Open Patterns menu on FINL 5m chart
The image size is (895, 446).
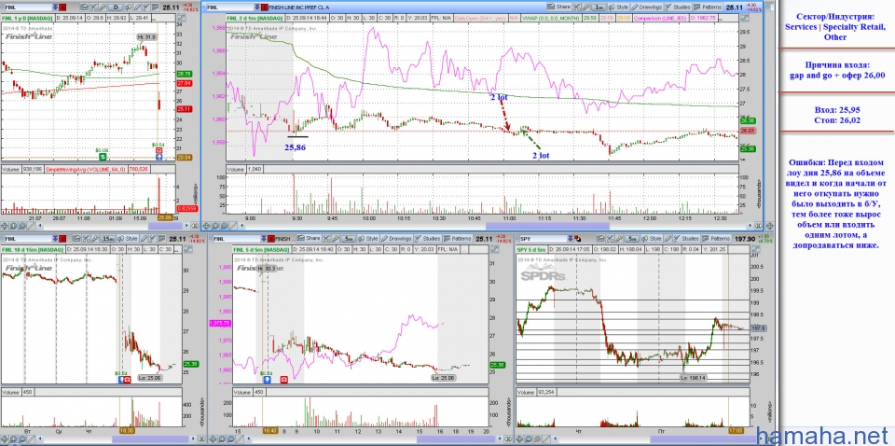[x=457, y=239]
